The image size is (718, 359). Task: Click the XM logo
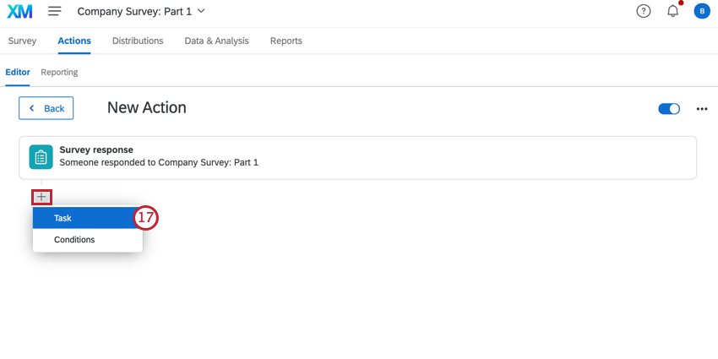click(19, 12)
